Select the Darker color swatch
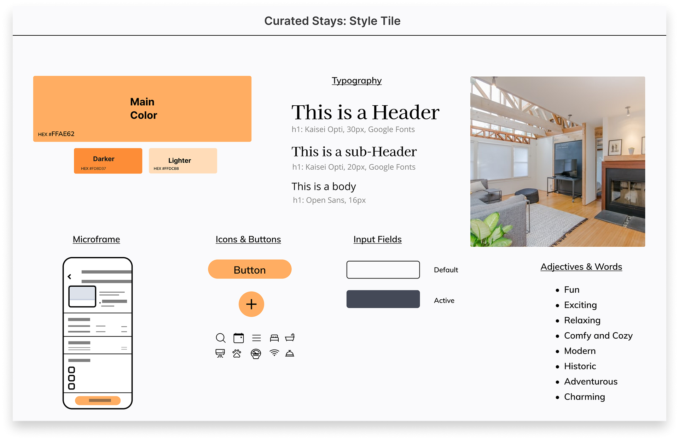 pyautogui.click(x=108, y=161)
